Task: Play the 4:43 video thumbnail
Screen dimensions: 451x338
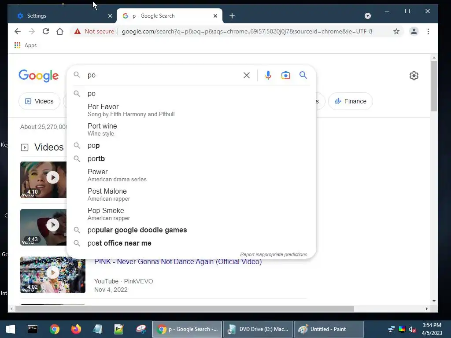Action: (x=44, y=228)
